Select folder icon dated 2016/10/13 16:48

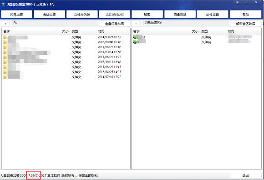[x=5, y=62]
